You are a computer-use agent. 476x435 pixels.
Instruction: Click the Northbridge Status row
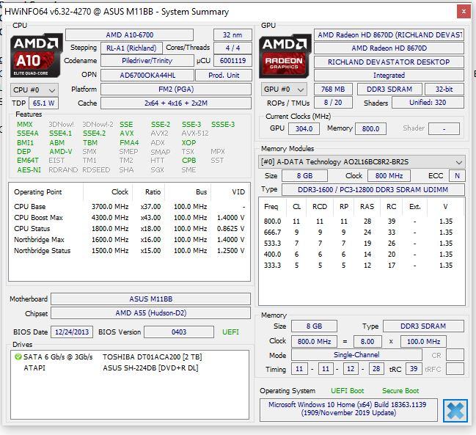pyautogui.click(x=129, y=251)
